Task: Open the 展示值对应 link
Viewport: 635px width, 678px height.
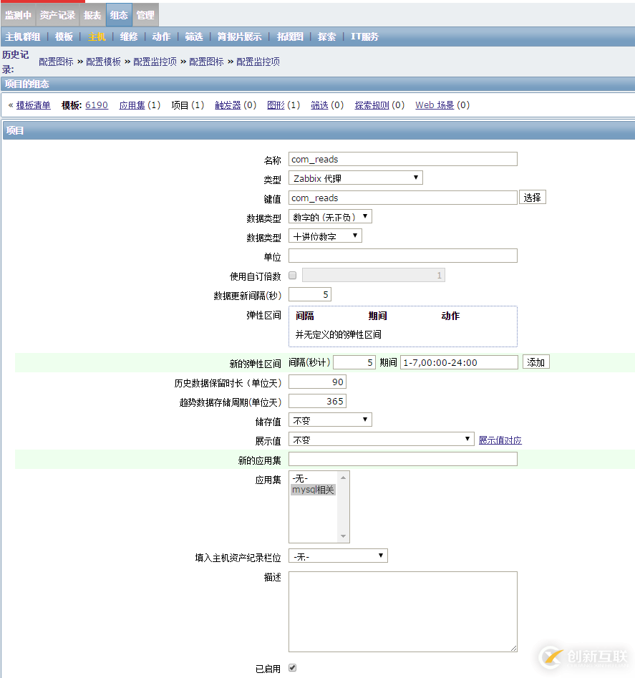Action: [x=500, y=440]
